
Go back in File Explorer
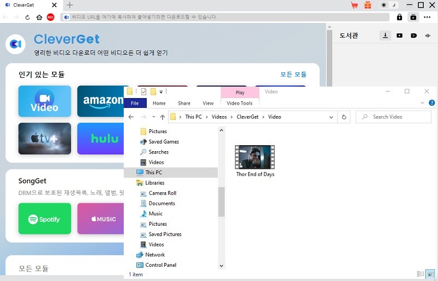tap(131, 117)
